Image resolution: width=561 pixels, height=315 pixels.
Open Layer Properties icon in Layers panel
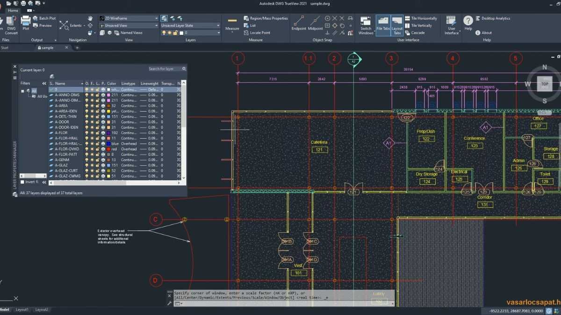pyautogui.click(x=165, y=18)
